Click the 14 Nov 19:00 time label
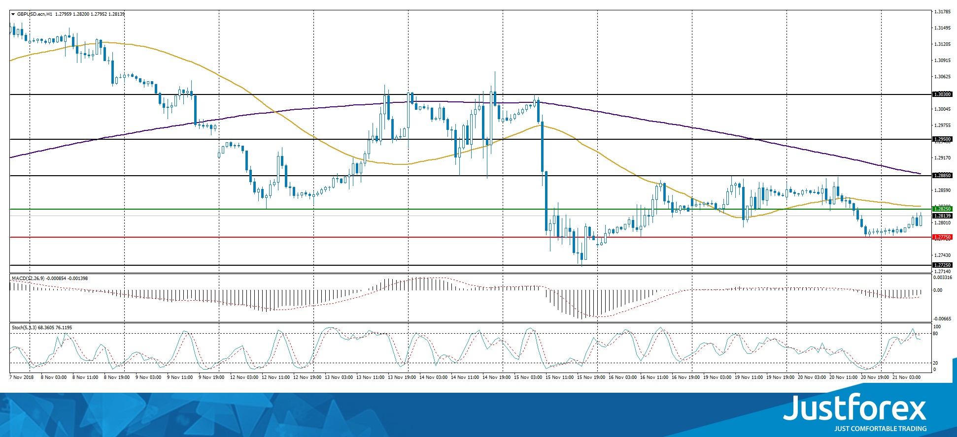 point(496,377)
